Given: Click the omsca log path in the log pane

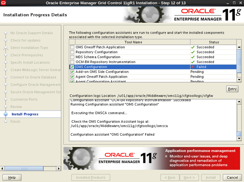Looking at the screenshot, I should [119, 126].
